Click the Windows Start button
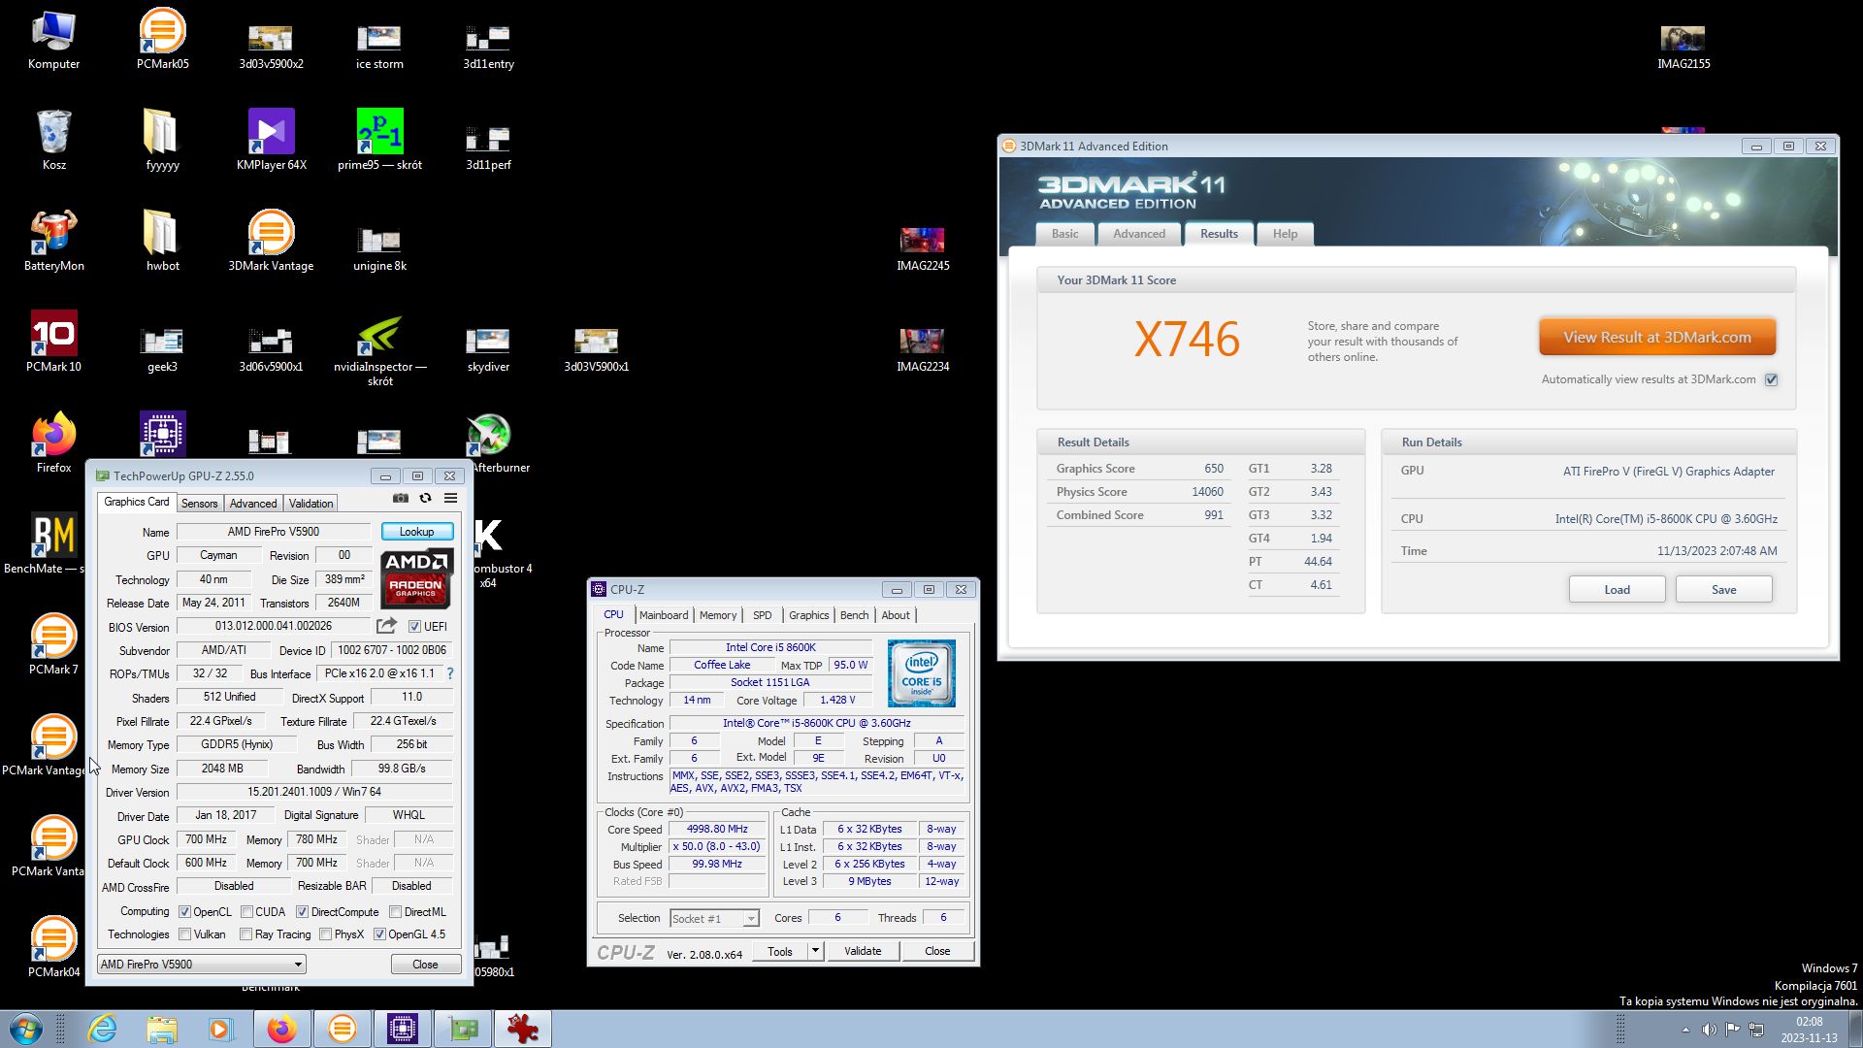 (x=26, y=1029)
